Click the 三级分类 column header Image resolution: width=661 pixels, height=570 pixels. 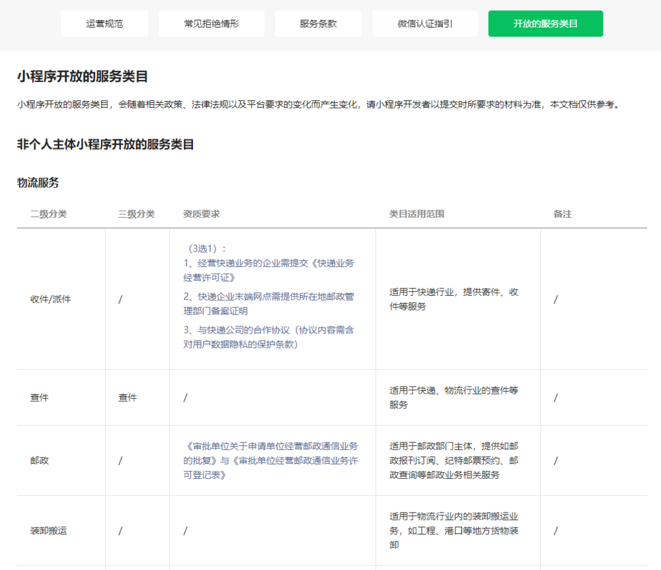(137, 214)
